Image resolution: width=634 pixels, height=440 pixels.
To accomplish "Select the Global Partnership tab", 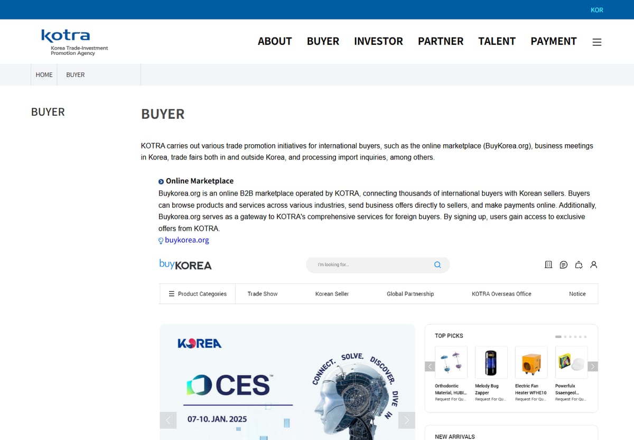I will point(410,294).
